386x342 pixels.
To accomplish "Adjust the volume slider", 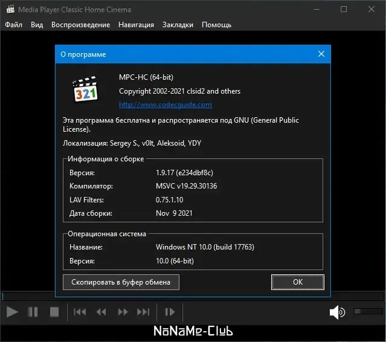I will [368, 311].
